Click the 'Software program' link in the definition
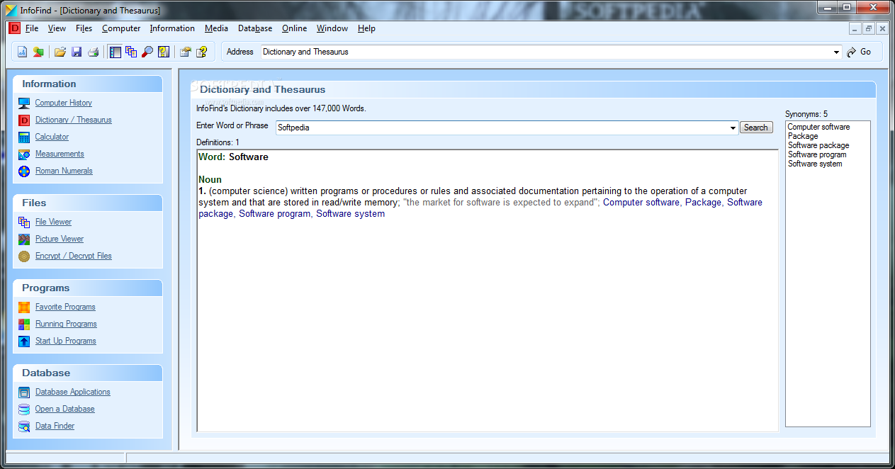The height and width of the screenshot is (469, 895). 274,214
